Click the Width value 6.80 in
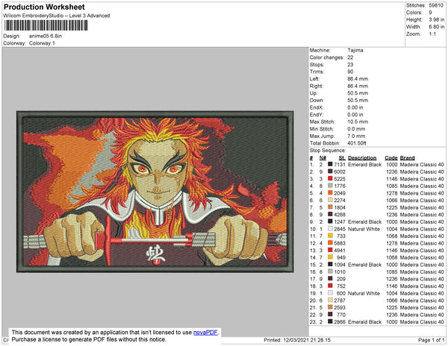Viewport: 448px width, 346px height. [x=436, y=27]
